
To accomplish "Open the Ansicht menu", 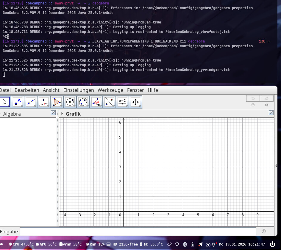I will point(51,90).
